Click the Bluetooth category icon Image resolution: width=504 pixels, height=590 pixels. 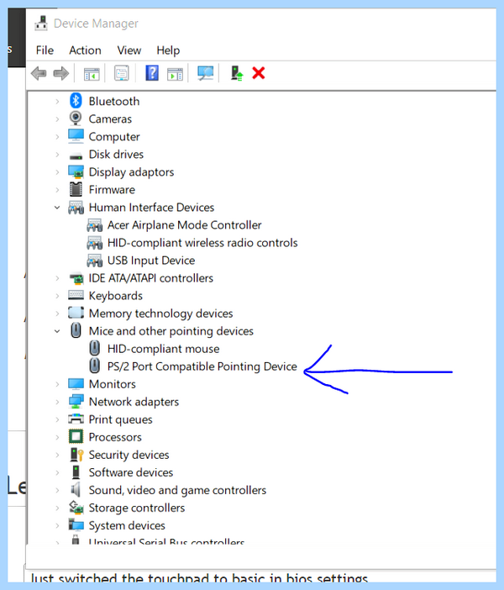click(x=76, y=101)
